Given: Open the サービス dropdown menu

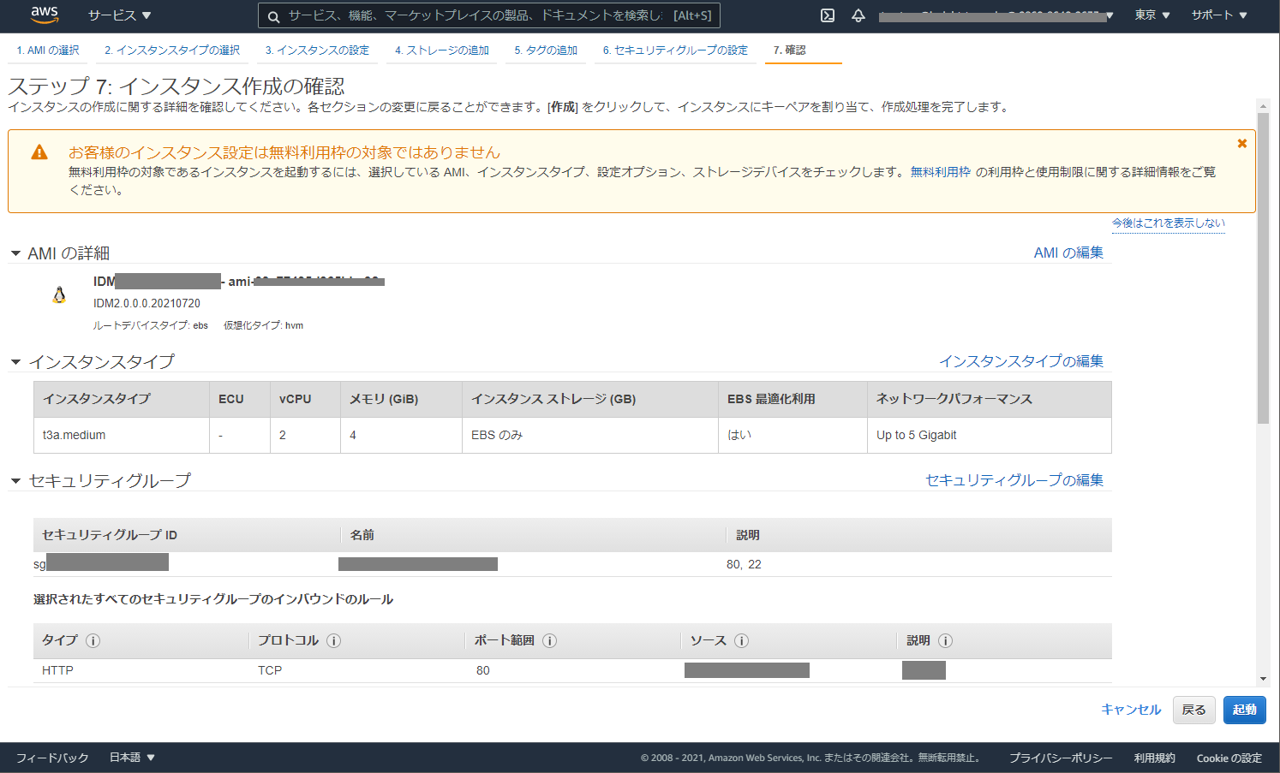Looking at the screenshot, I should coord(119,15).
